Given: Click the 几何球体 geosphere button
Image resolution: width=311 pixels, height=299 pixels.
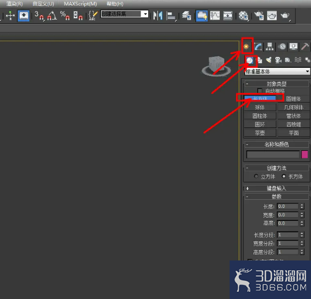Looking at the screenshot, I should point(294,107).
